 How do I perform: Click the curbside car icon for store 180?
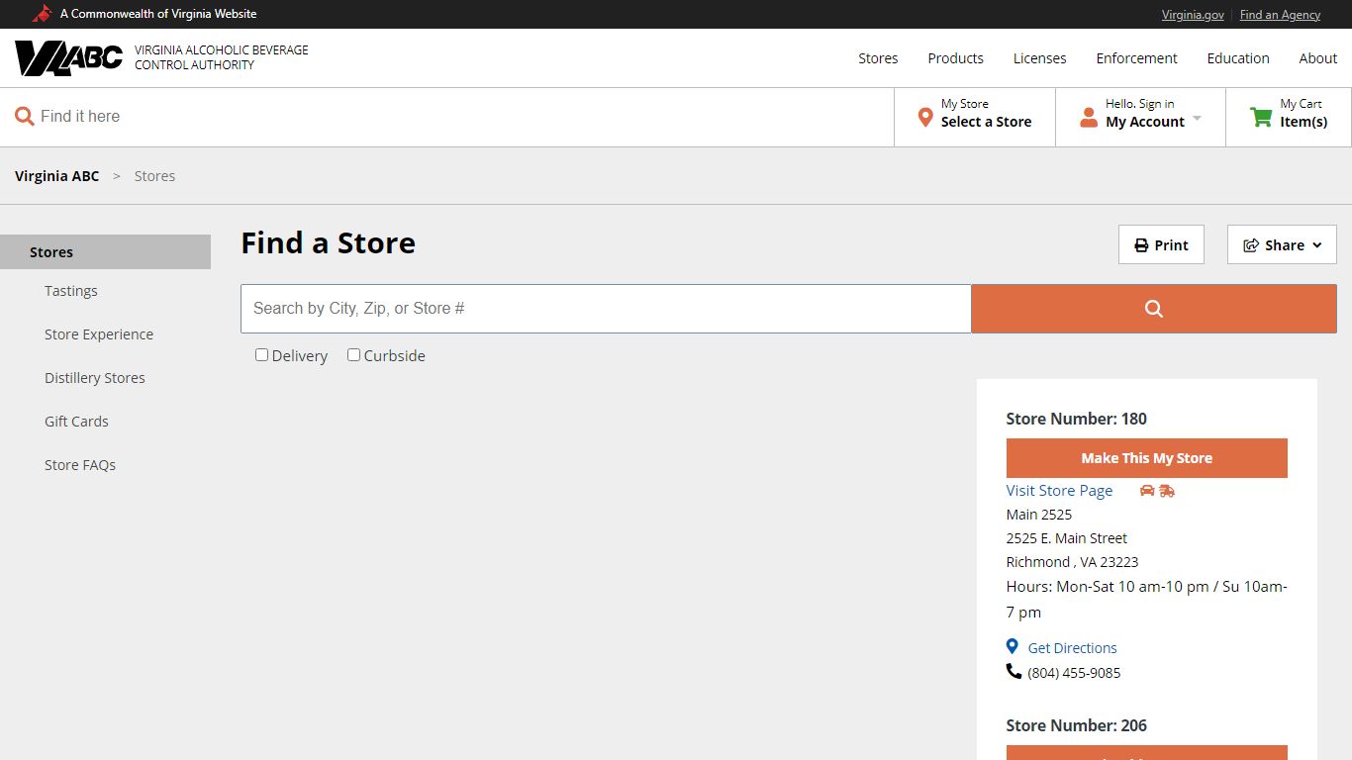tap(1147, 491)
